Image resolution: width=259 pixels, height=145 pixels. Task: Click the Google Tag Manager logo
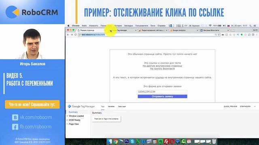tap(81, 106)
